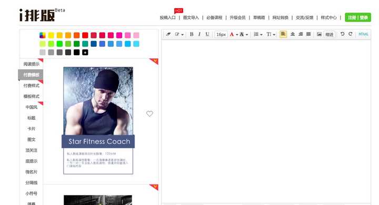Image resolution: width=379 pixels, height=205 pixels.
Task: Select the 中国风 sidebar tab
Action: [31, 107]
